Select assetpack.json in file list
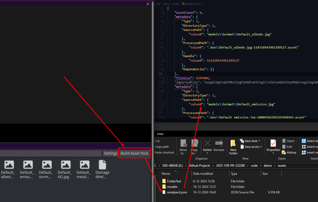Screen dimensions: 318x202 (177, 192)
